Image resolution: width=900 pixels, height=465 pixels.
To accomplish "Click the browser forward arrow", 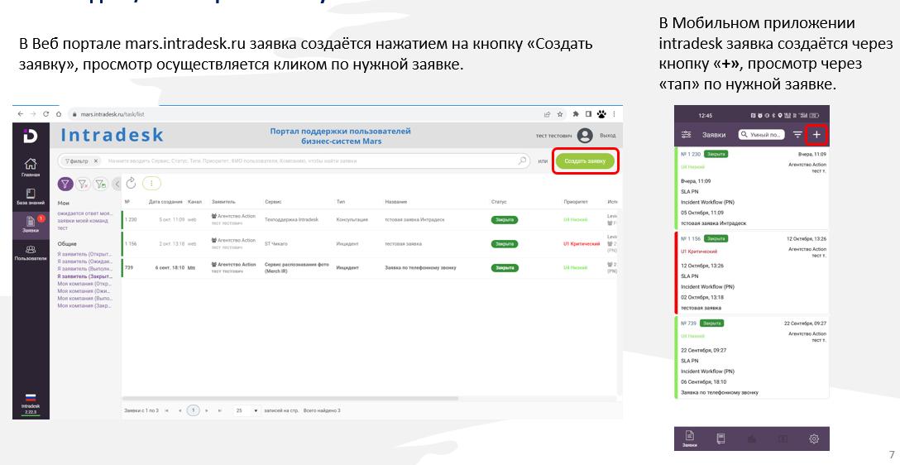I will [x=33, y=114].
